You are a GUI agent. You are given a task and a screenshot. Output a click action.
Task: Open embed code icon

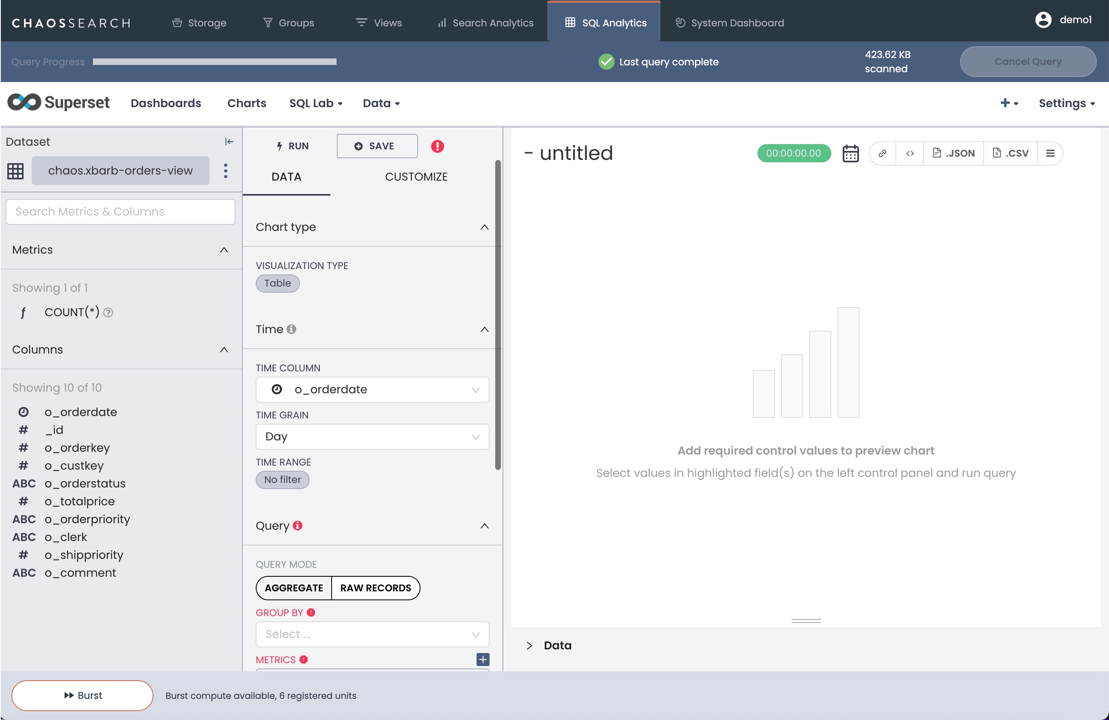tap(910, 153)
